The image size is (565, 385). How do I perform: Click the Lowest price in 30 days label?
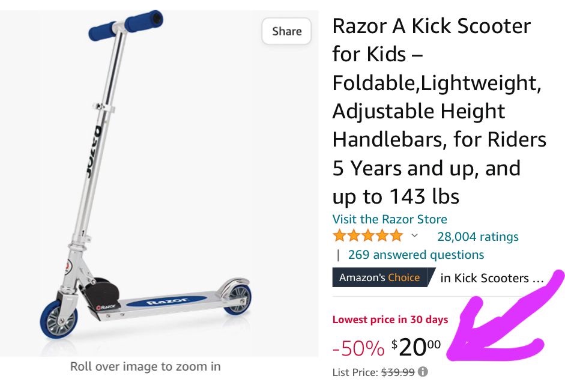[390, 320]
